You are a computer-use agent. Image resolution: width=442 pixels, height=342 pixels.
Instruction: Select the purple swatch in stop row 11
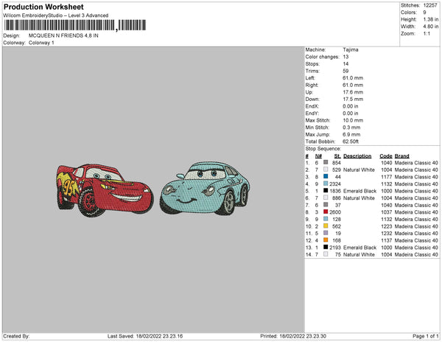click(x=326, y=233)
